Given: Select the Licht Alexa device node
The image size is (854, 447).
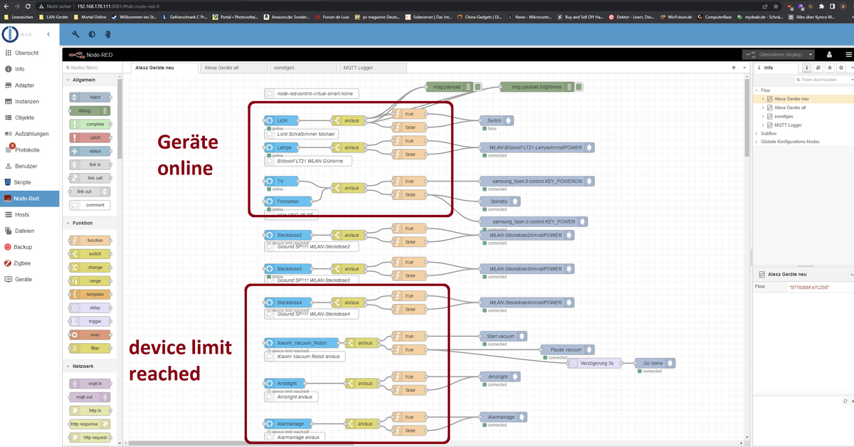Looking at the screenshot, I should (x=282, y=121).
